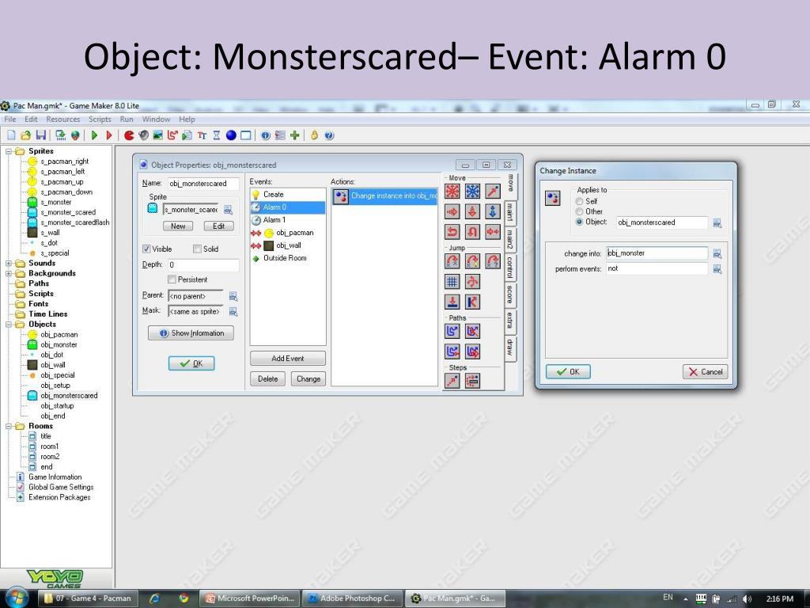The height and width of the screenshot is (608, 810).
Task: Click Change event button
Action: [308, 378]
